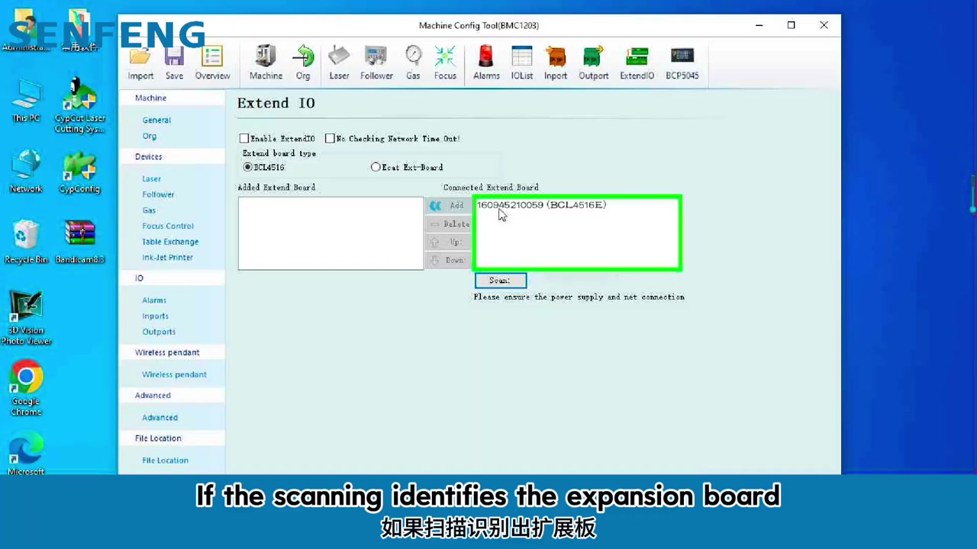
Task: Open the Gas gauge icon
Action: [x=413, y=63]
